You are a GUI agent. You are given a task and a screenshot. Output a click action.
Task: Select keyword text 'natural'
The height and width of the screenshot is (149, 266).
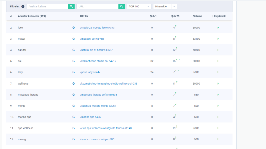click(x=22, y=50)
